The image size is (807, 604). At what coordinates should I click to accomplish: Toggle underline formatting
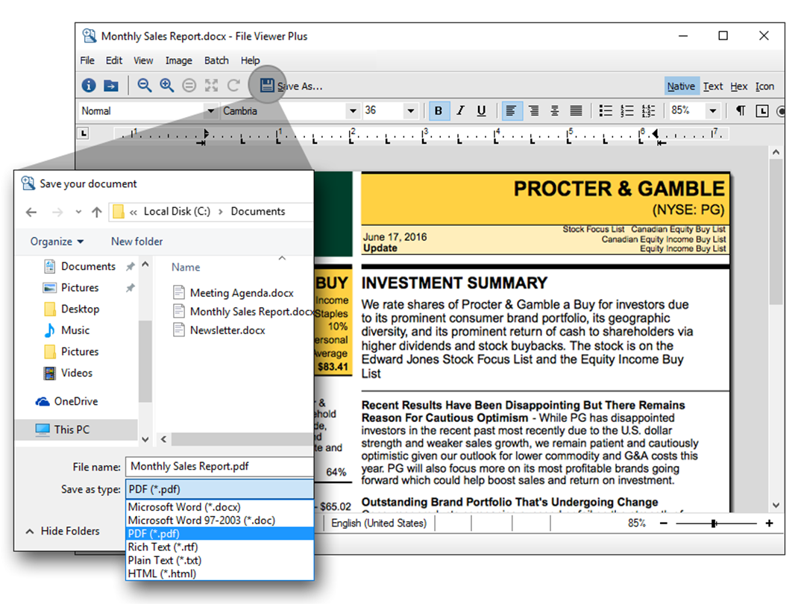(481, 110)
